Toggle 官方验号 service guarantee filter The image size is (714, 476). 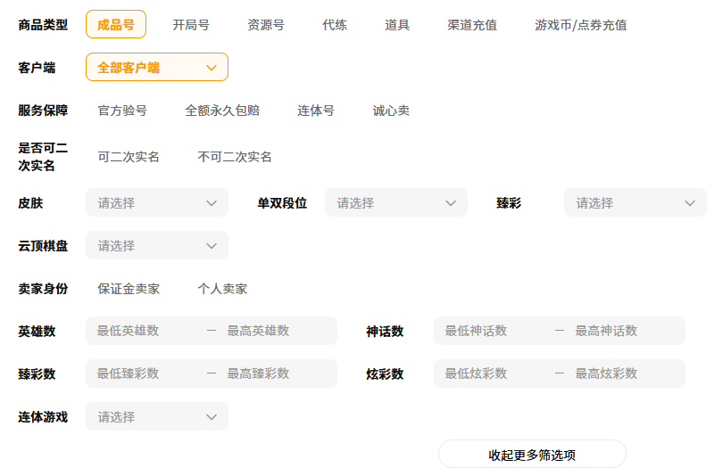pos(122,111)
